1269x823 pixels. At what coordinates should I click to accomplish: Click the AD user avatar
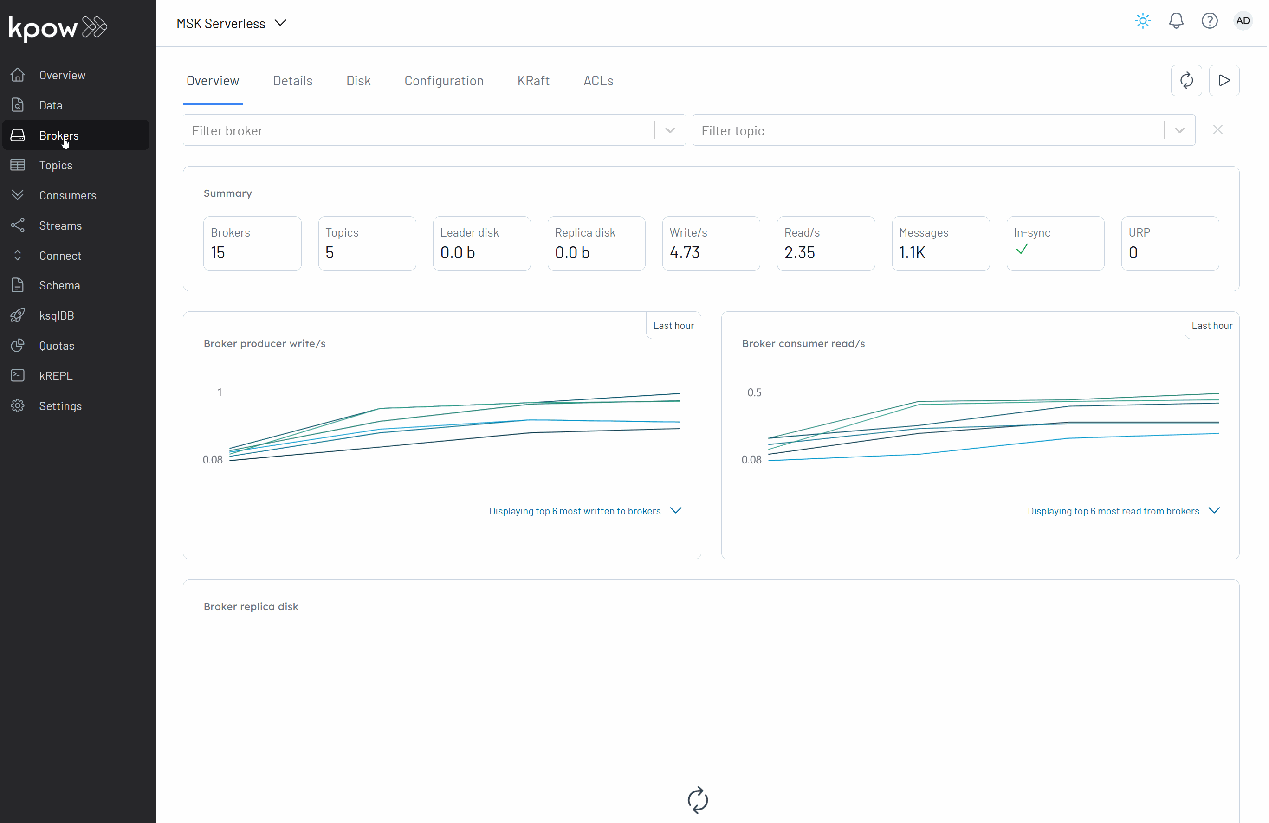(1243, 21)
